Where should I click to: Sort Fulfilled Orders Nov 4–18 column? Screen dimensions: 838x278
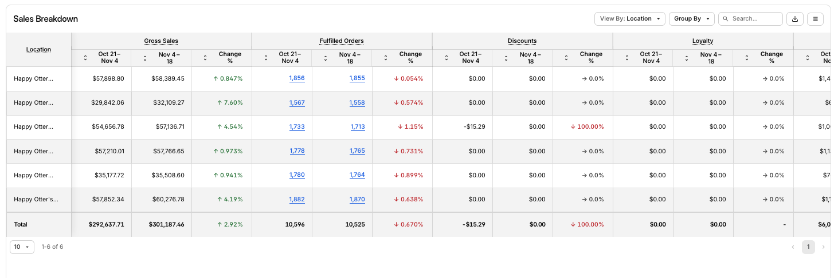(326, 58)
